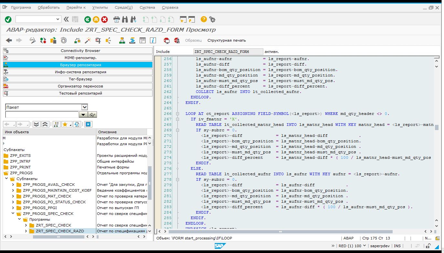Open Customize Local Layout gear icon
Image resolution: width=444 pixels, height=253 pixels.
coord(212,19)
